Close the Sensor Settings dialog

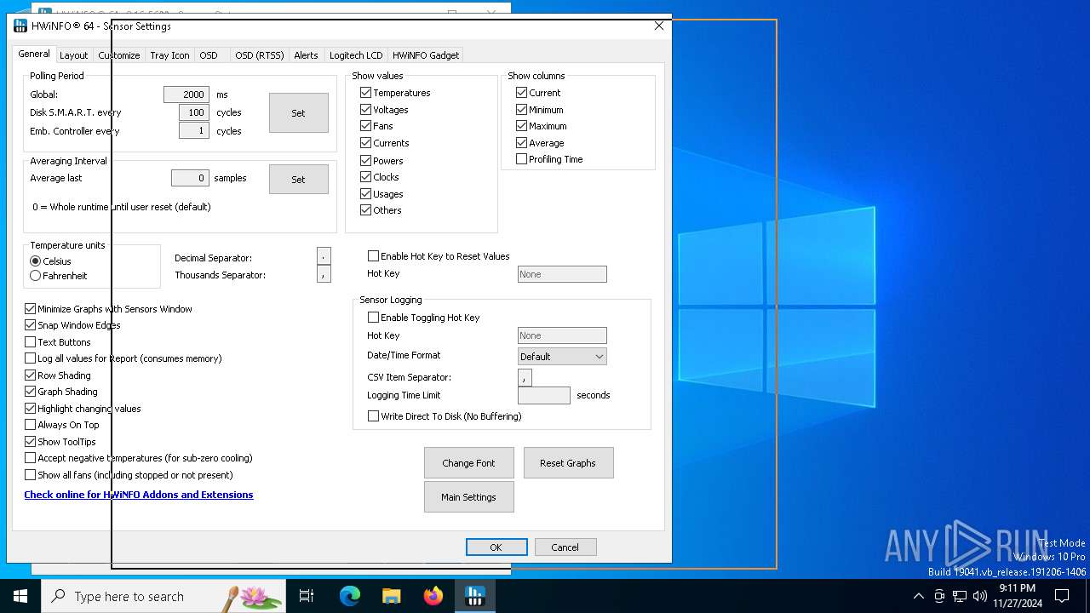(x=658, y=26)
